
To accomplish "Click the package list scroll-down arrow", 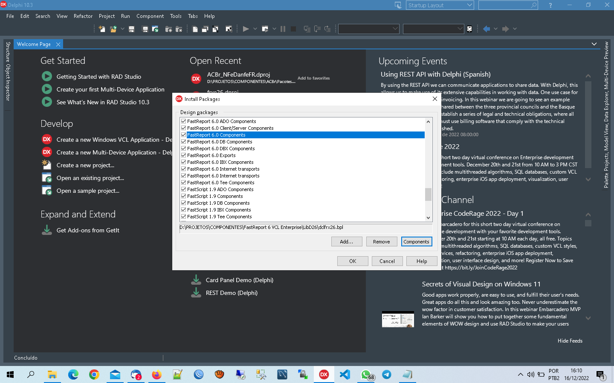I will (x=428, y=217).
